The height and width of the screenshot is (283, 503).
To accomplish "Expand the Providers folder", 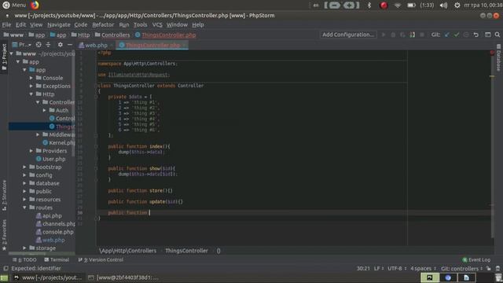I will click(31, 151).
